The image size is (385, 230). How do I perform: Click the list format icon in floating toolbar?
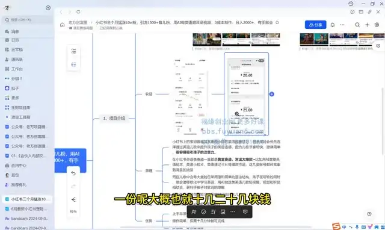coord(213,212)
